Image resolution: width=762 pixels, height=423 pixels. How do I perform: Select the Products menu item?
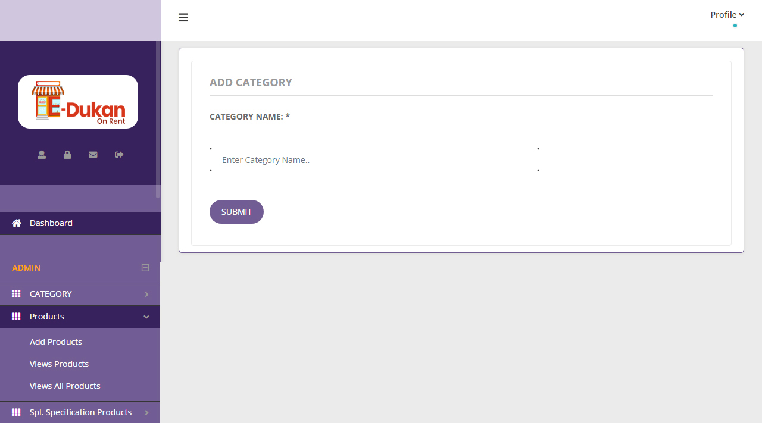80,317
